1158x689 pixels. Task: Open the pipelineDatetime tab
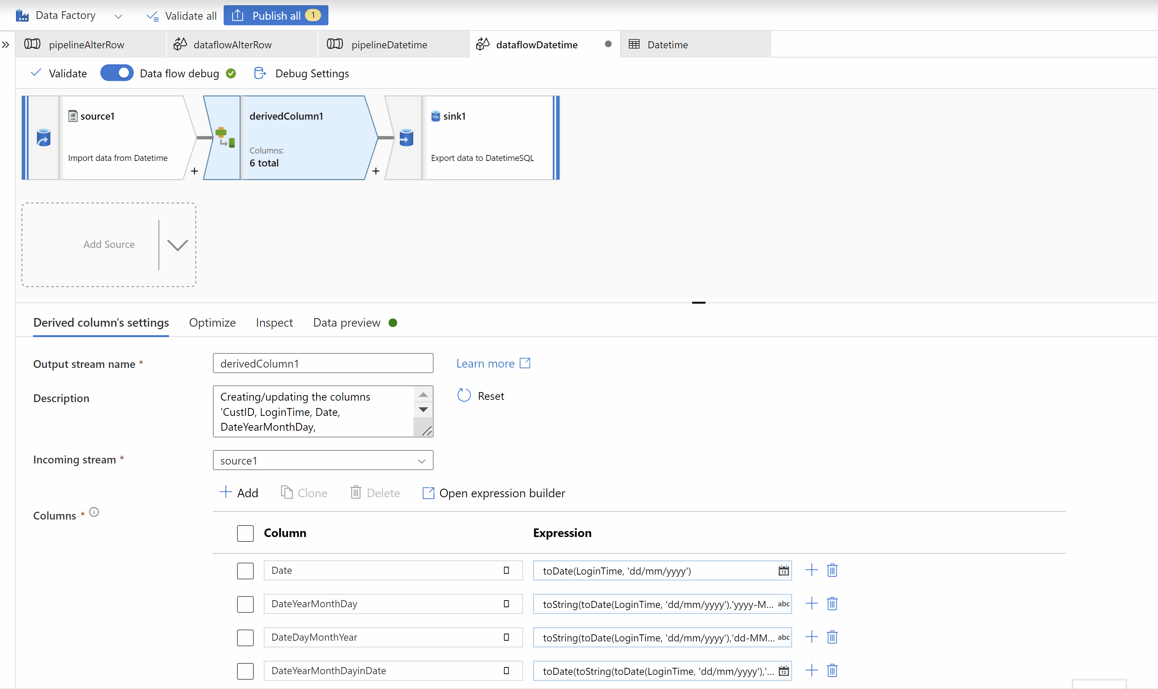389,45
